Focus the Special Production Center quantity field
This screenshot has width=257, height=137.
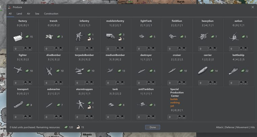point(172,117)
